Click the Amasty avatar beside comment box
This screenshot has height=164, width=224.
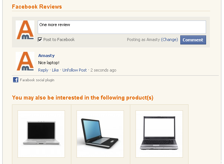click(x=25, y=30)
